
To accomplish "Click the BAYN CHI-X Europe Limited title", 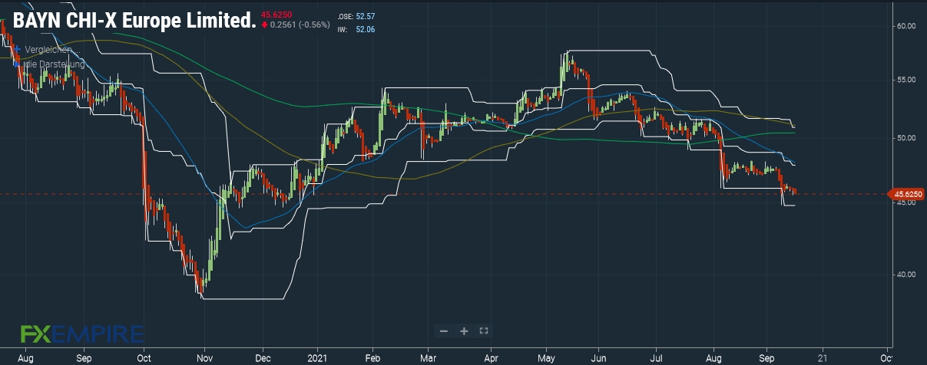I will tap(134, 21).
